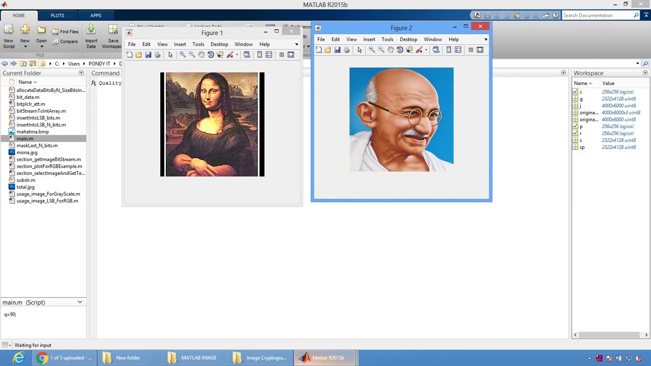Click New Figure icon in Figure 1
The image size is (651, 366).
129,55
